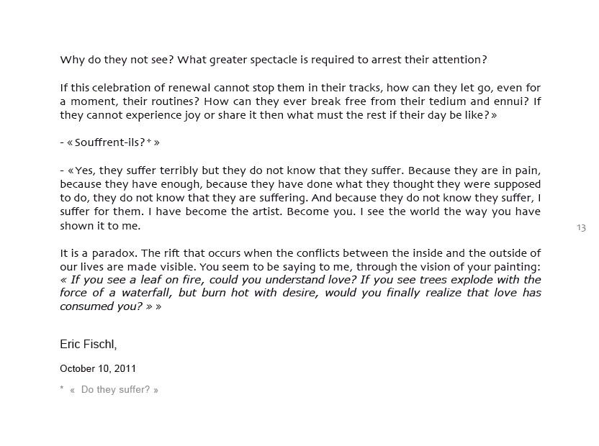Click the paragraph starting "If this celebration of renewal"
The height and width of the screenshot is (446, 599).
tap(300, 101)
